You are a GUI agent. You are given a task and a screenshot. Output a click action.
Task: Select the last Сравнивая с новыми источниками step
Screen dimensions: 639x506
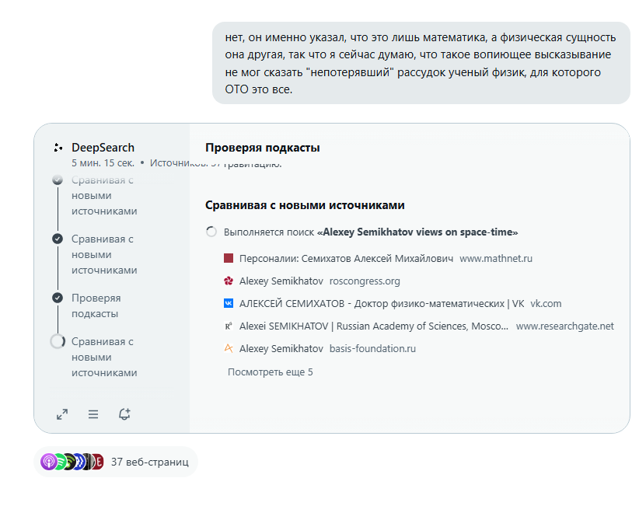[x=104, y=357]
